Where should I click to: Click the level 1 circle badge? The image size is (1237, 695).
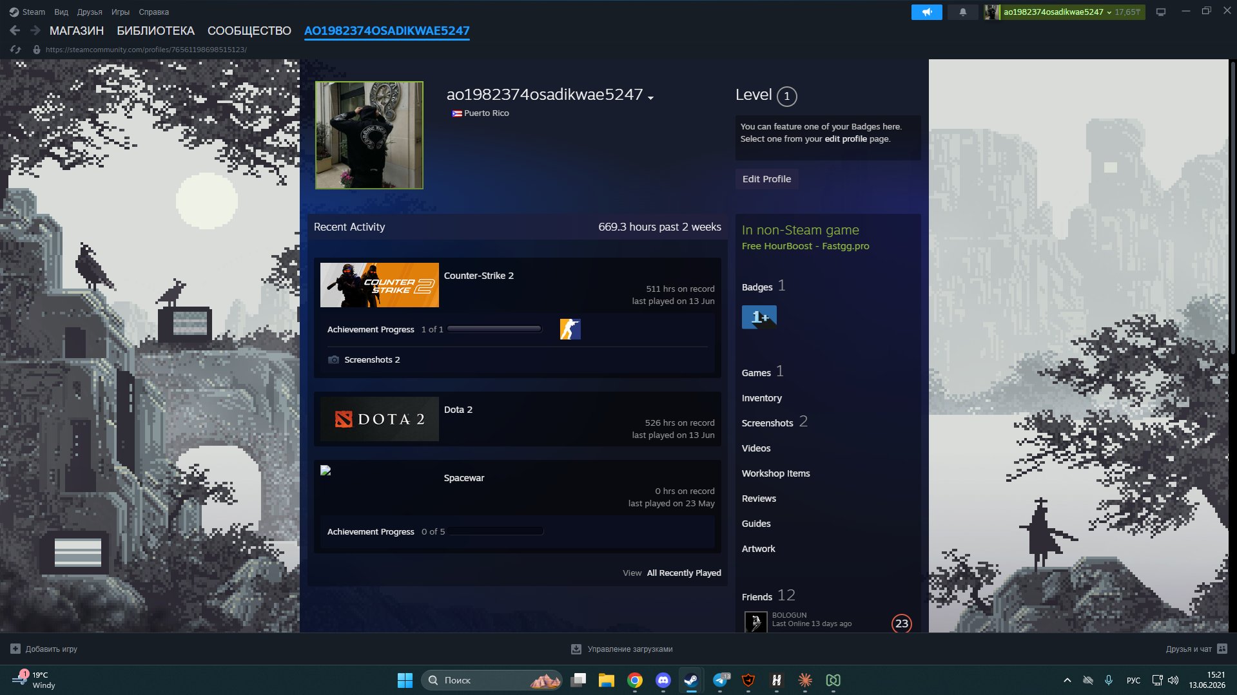[786, 97]
